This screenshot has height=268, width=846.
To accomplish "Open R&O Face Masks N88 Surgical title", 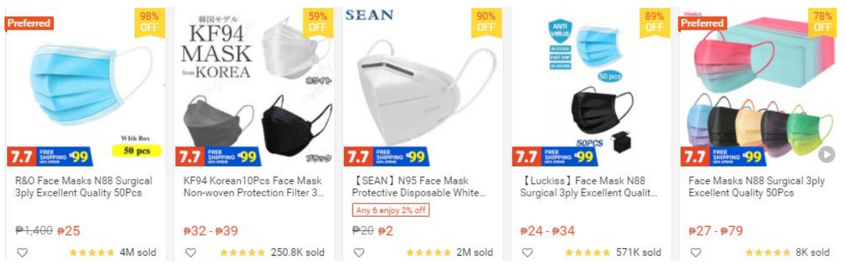I will pos(78,187).
